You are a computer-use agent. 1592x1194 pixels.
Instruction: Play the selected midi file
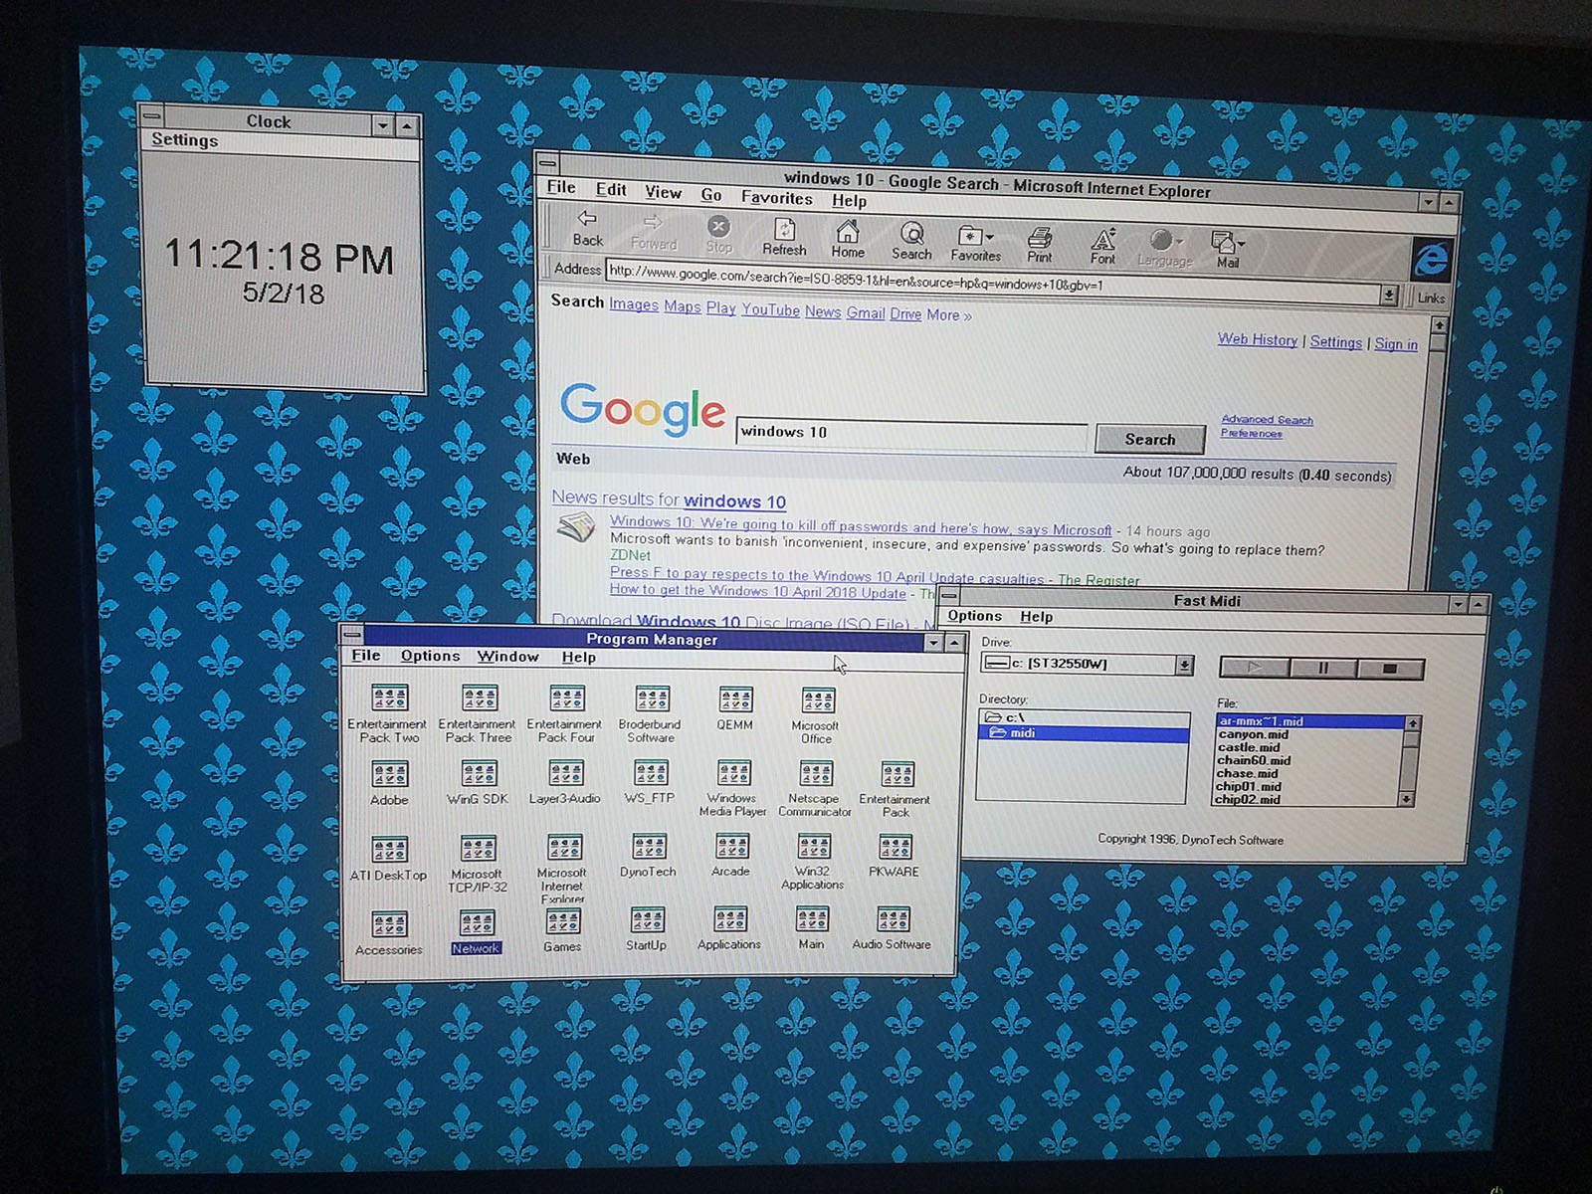(x=1254, y=668)
